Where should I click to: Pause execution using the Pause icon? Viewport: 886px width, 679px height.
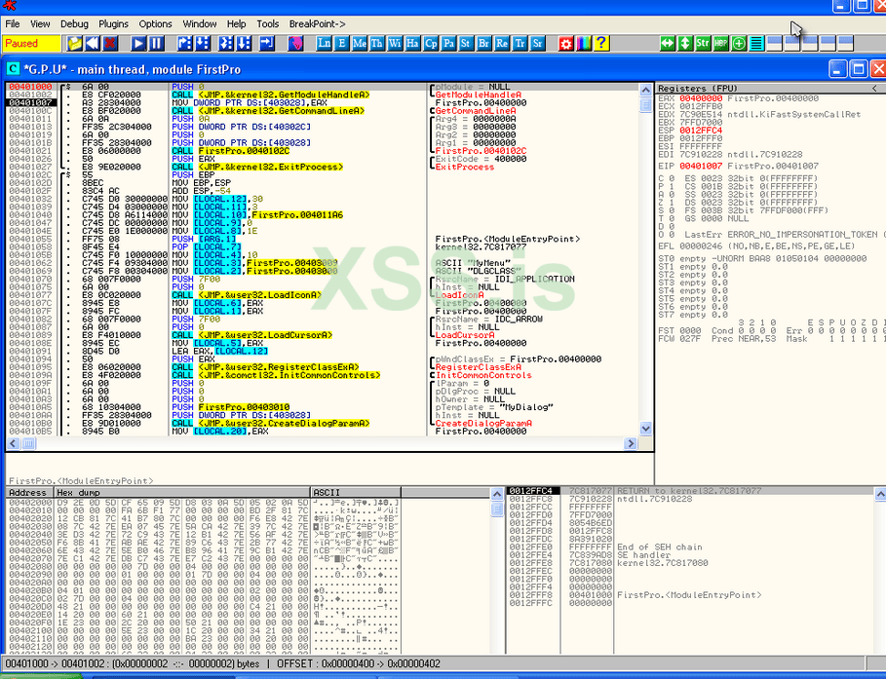coord(156,44)
